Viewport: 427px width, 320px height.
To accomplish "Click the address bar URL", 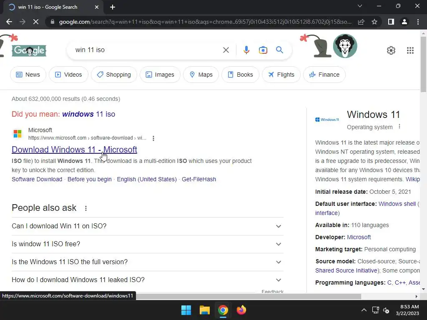I will coord(205,22).
